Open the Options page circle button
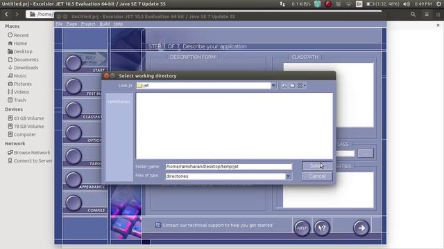 coord(74,133)
